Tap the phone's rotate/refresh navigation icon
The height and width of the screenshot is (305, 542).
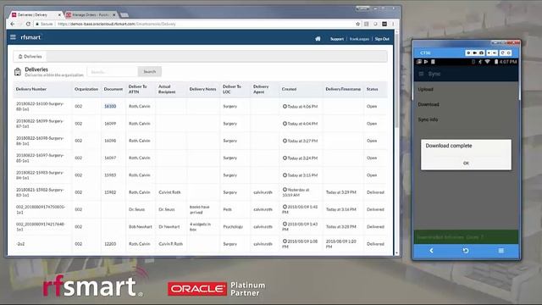tap(466, 251)
